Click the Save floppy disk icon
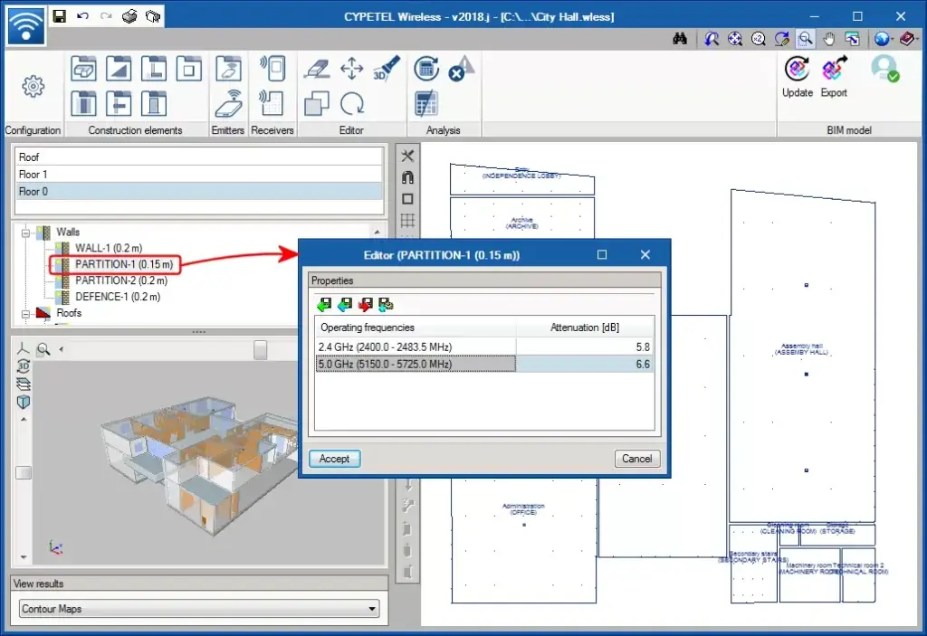The image size is (927, 636). [59, 16]
